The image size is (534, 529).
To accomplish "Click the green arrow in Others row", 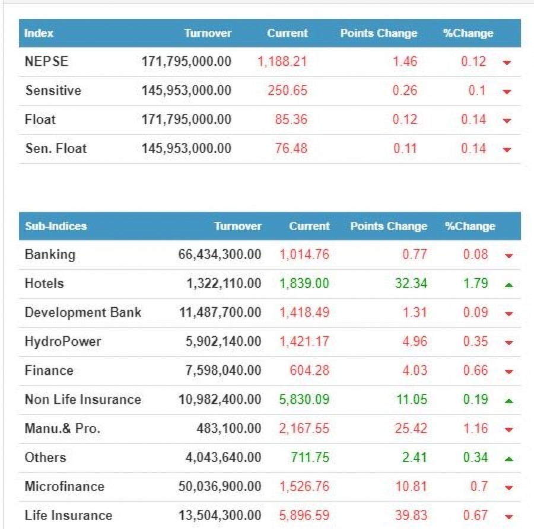I will [508, 458].
